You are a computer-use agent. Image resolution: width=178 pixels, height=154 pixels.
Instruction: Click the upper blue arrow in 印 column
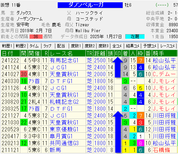click(x=118, y=67)
